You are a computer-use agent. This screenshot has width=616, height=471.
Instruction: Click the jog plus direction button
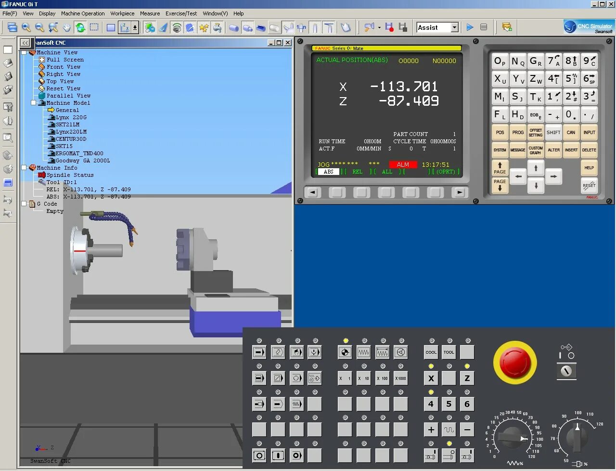click(x=431, y=430)
